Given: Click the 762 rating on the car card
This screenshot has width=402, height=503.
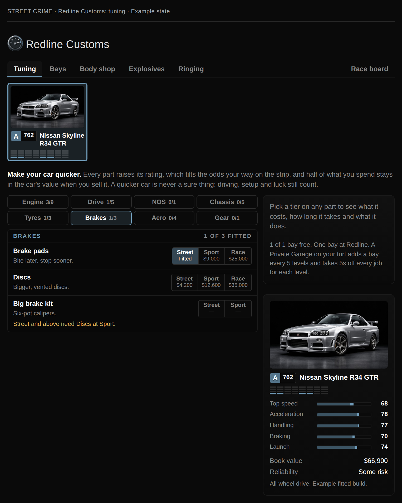Looking at the screenshot, I should click(x=29, y=136).
